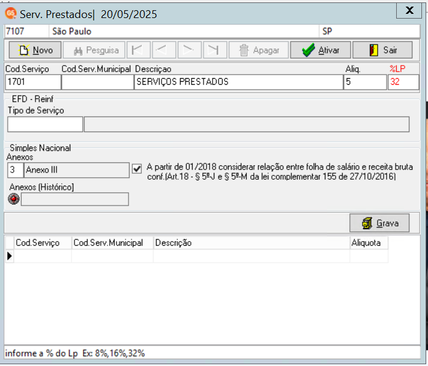Image resolution: width=428 pixels, height=366 pixels.
Task: Click the red %LP label
Action: 397,69
